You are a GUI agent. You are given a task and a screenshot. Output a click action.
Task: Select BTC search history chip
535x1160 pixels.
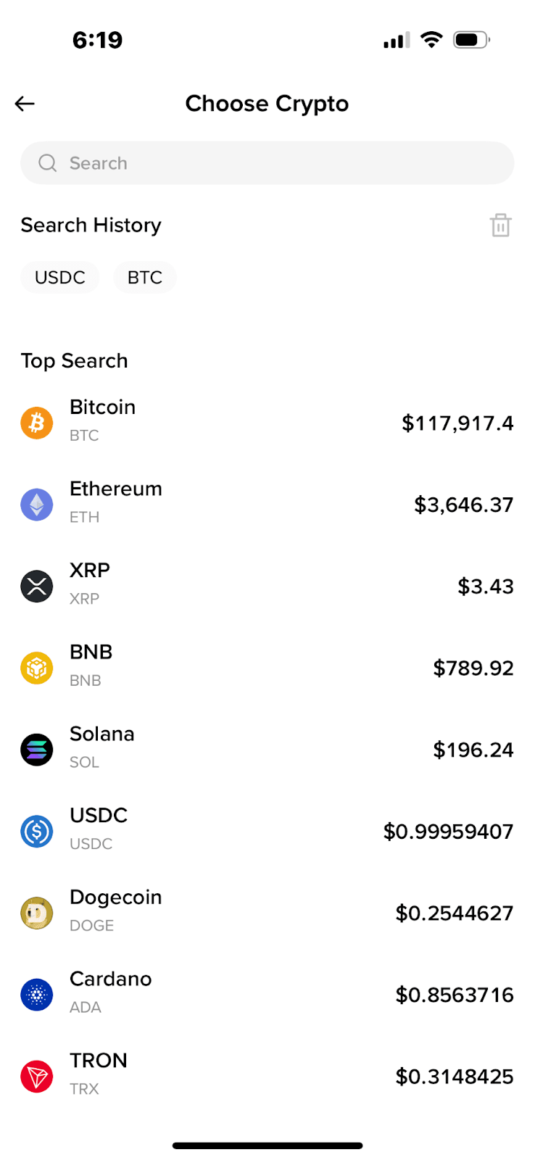click(145, 278)
